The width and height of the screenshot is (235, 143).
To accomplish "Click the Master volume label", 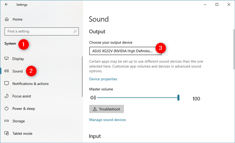I will pyautogui.click(x=101, y=89).
